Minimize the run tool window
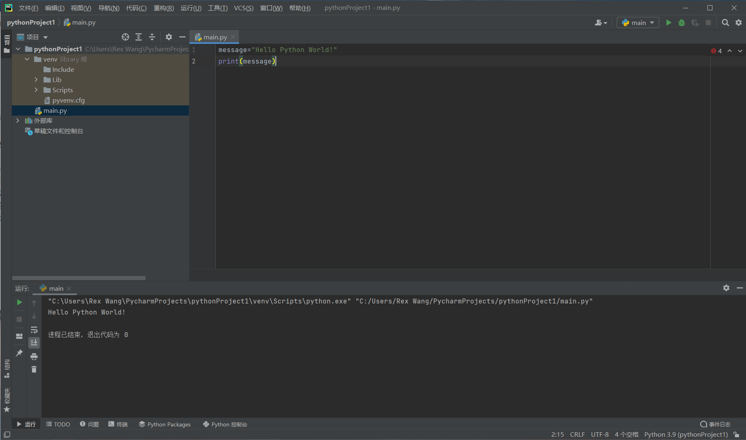 point(739,288)
